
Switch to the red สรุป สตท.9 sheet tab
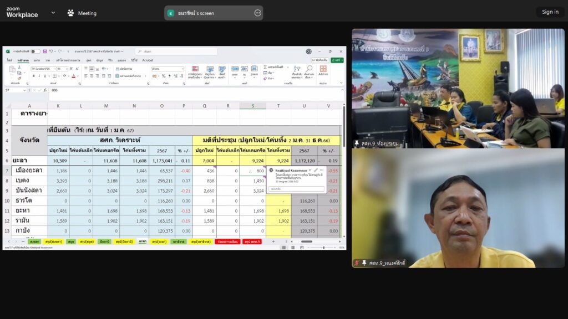[251, 241]
